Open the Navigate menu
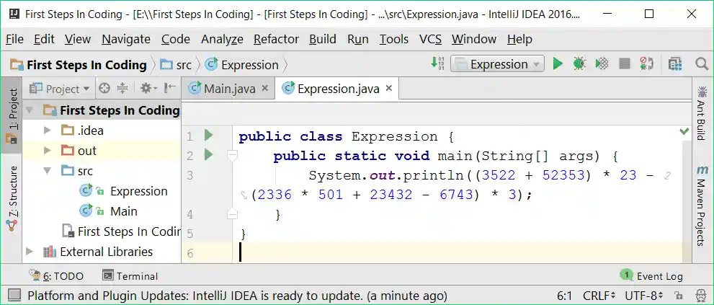This screenshot has height=305, width=714. pos(125,39)
